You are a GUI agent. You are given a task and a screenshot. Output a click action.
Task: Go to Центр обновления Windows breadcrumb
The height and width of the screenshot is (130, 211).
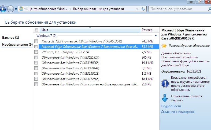point(48,9)
